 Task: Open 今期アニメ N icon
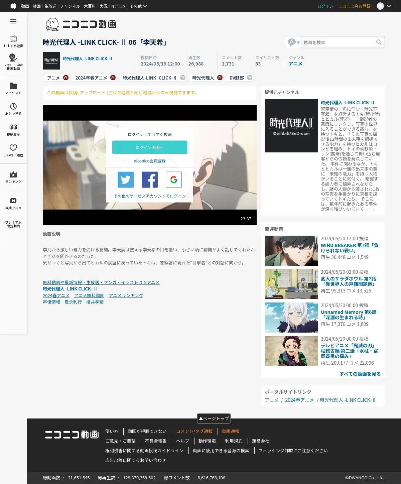[x=13, y=201]
